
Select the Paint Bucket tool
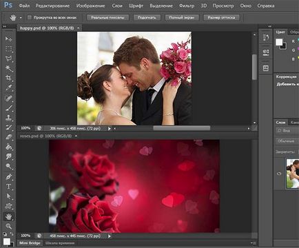[8, 147]
